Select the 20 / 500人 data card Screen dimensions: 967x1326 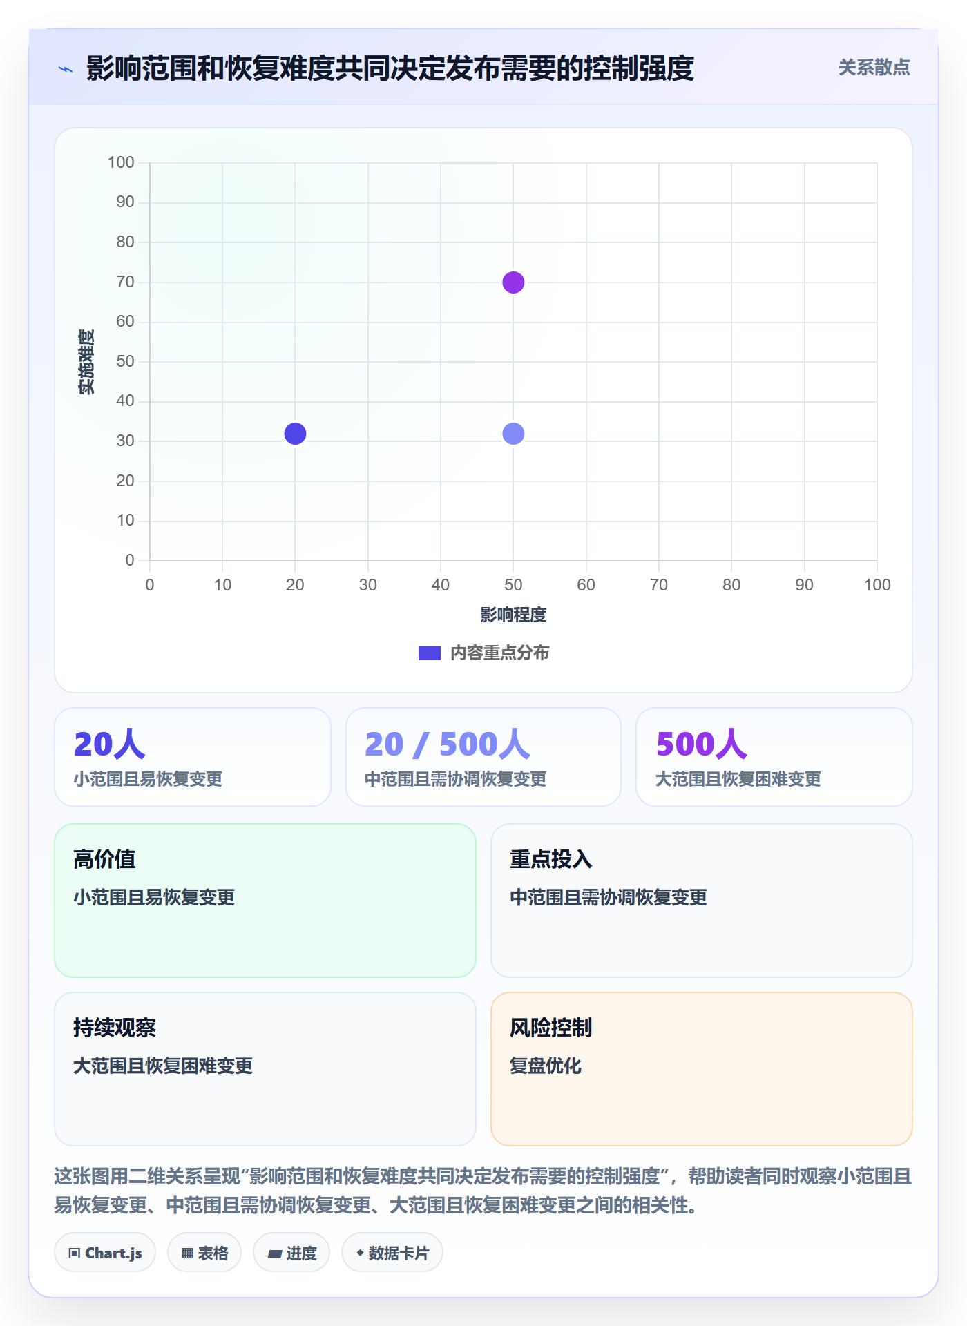point(483,757)
